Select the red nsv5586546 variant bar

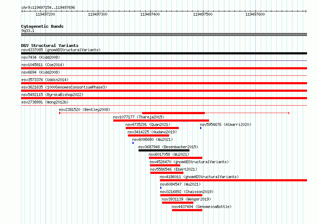(167, 173)
